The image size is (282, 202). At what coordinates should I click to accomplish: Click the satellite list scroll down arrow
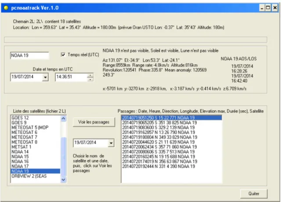coord(63,180)
